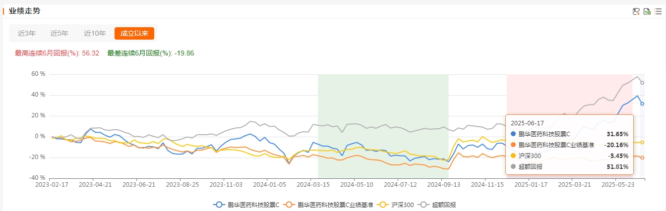This screenshot has height=211, width=666.
Task: Select the 近3年 tab
Action: click(27, 33)
